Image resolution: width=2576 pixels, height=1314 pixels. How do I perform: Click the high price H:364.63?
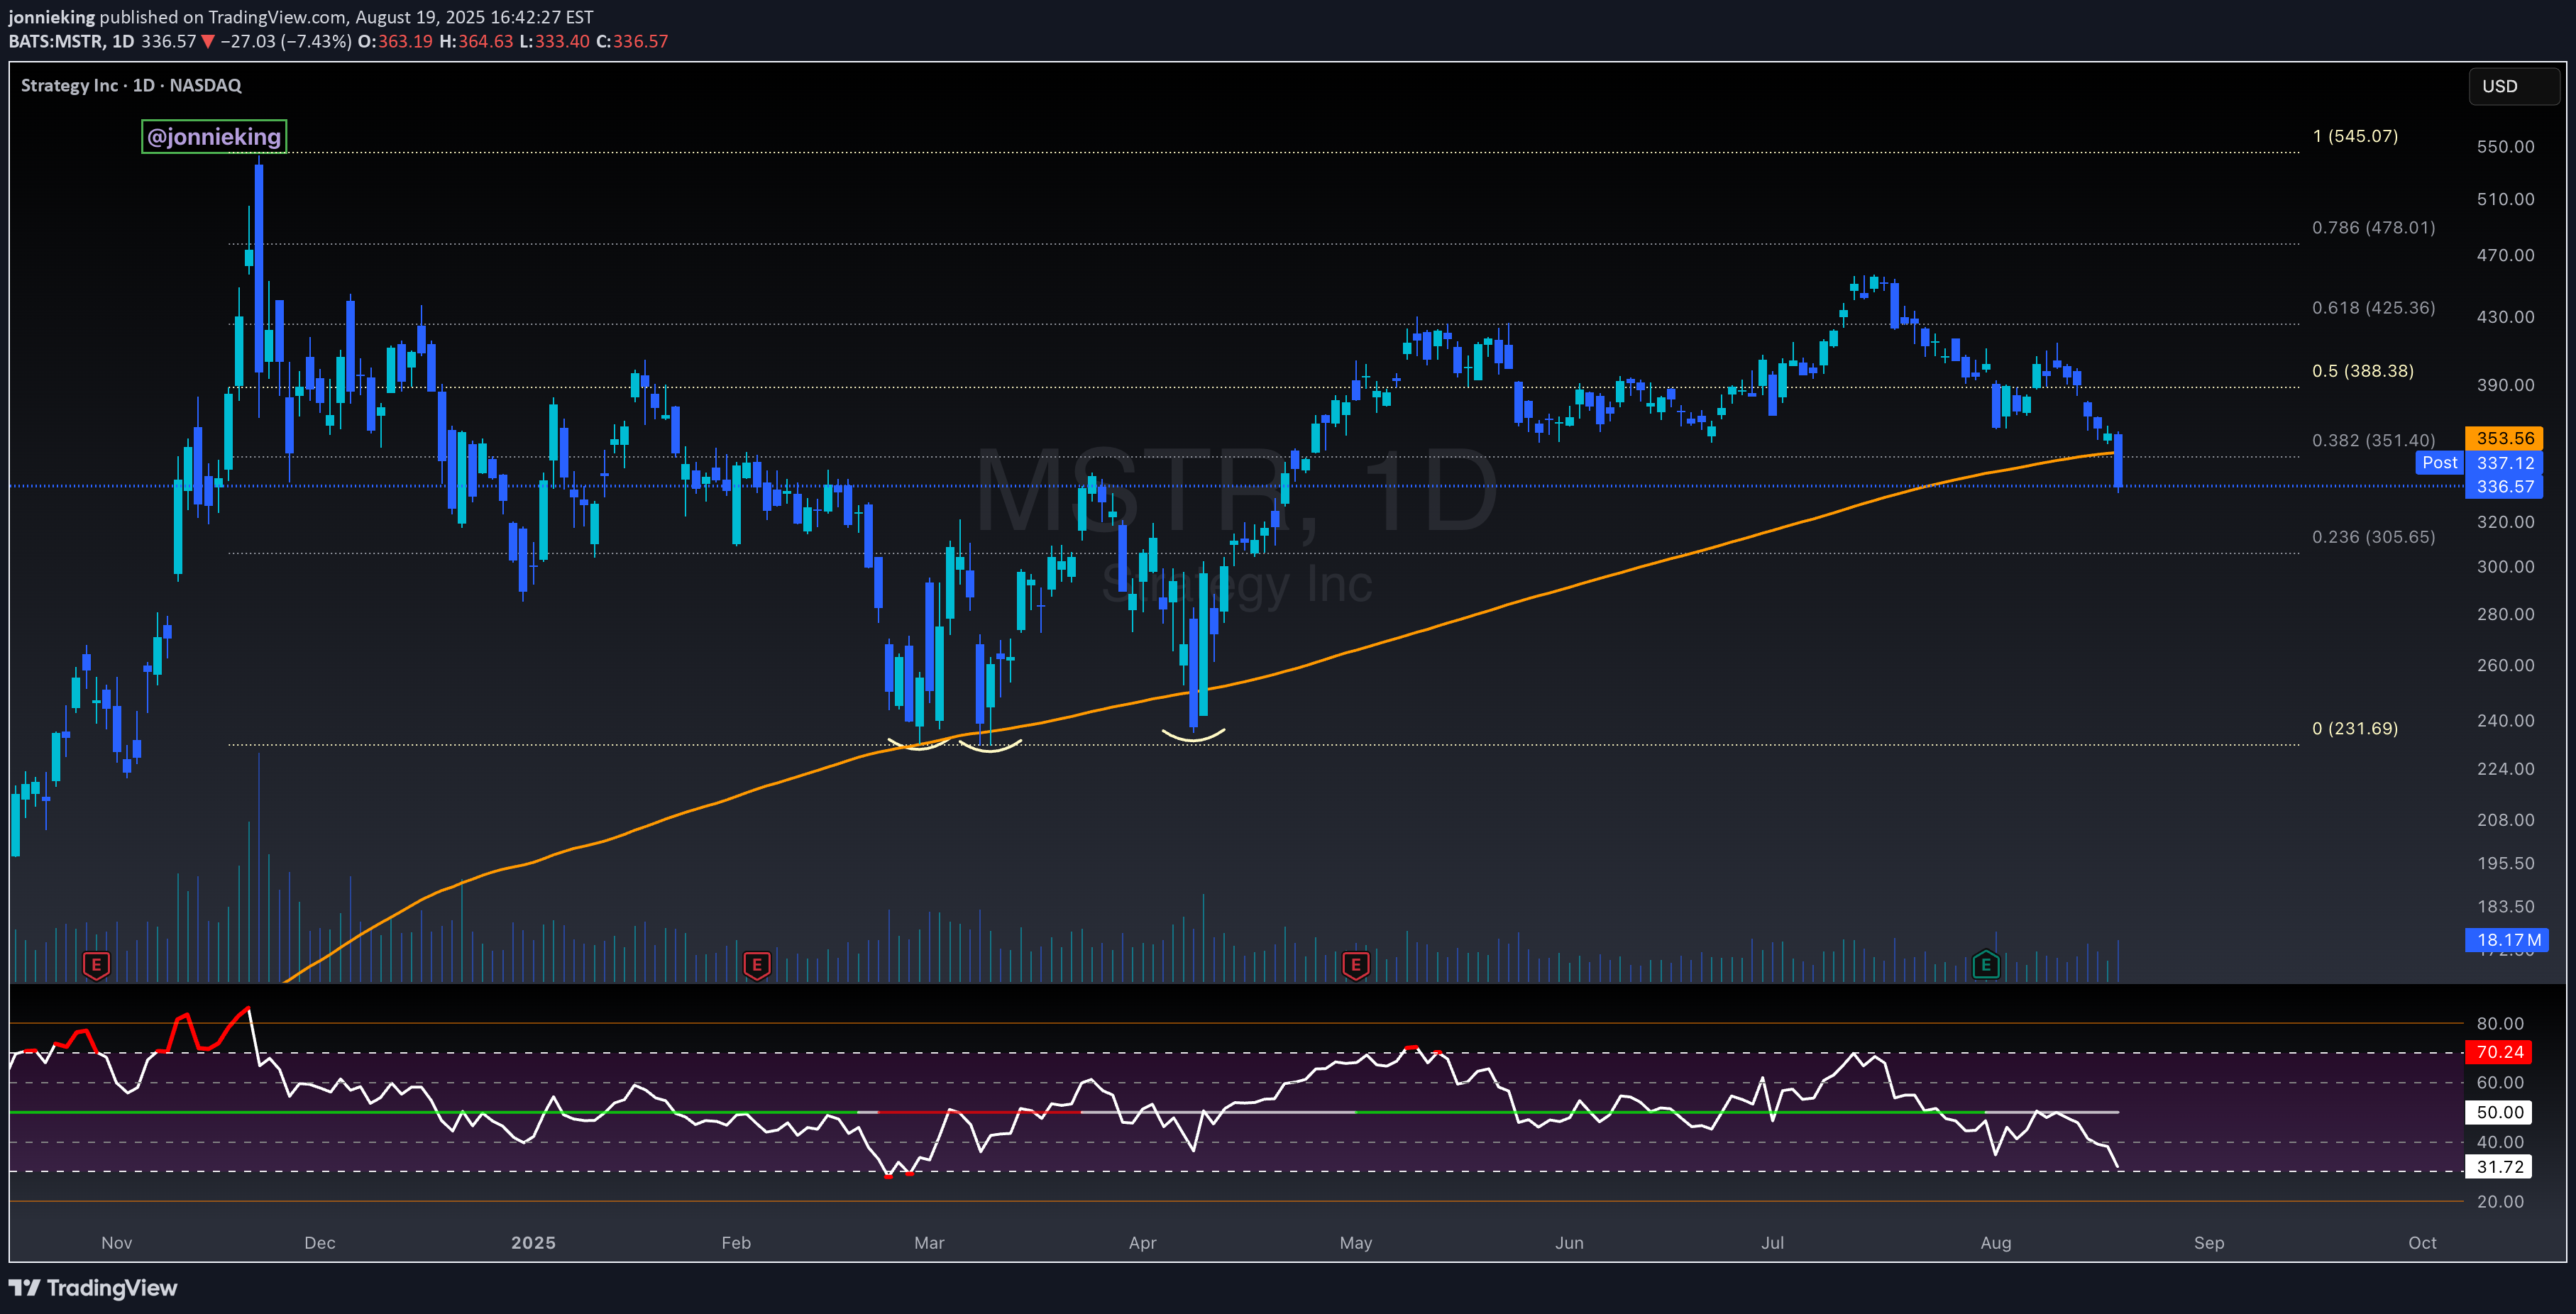[x=476, y=41]
